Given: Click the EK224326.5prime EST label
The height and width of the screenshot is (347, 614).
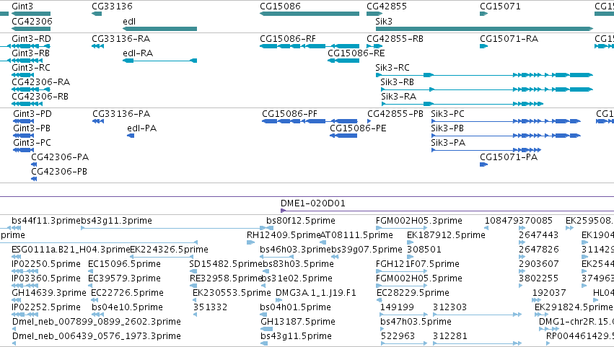Looking at the screenshot, I should 169,250.
